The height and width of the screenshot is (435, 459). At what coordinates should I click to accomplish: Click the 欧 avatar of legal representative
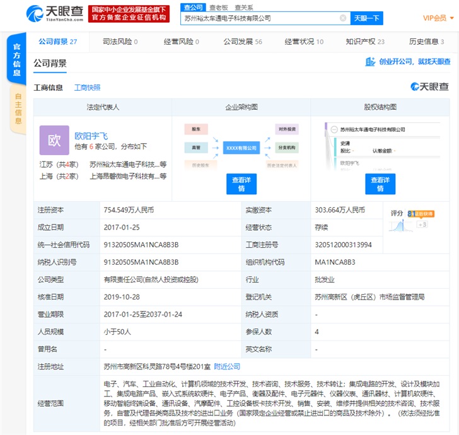pyautogui.click(x=54, y=140)
